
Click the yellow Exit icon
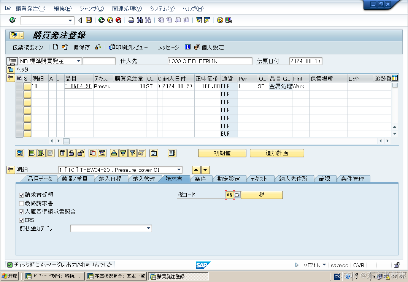[110, 20]
